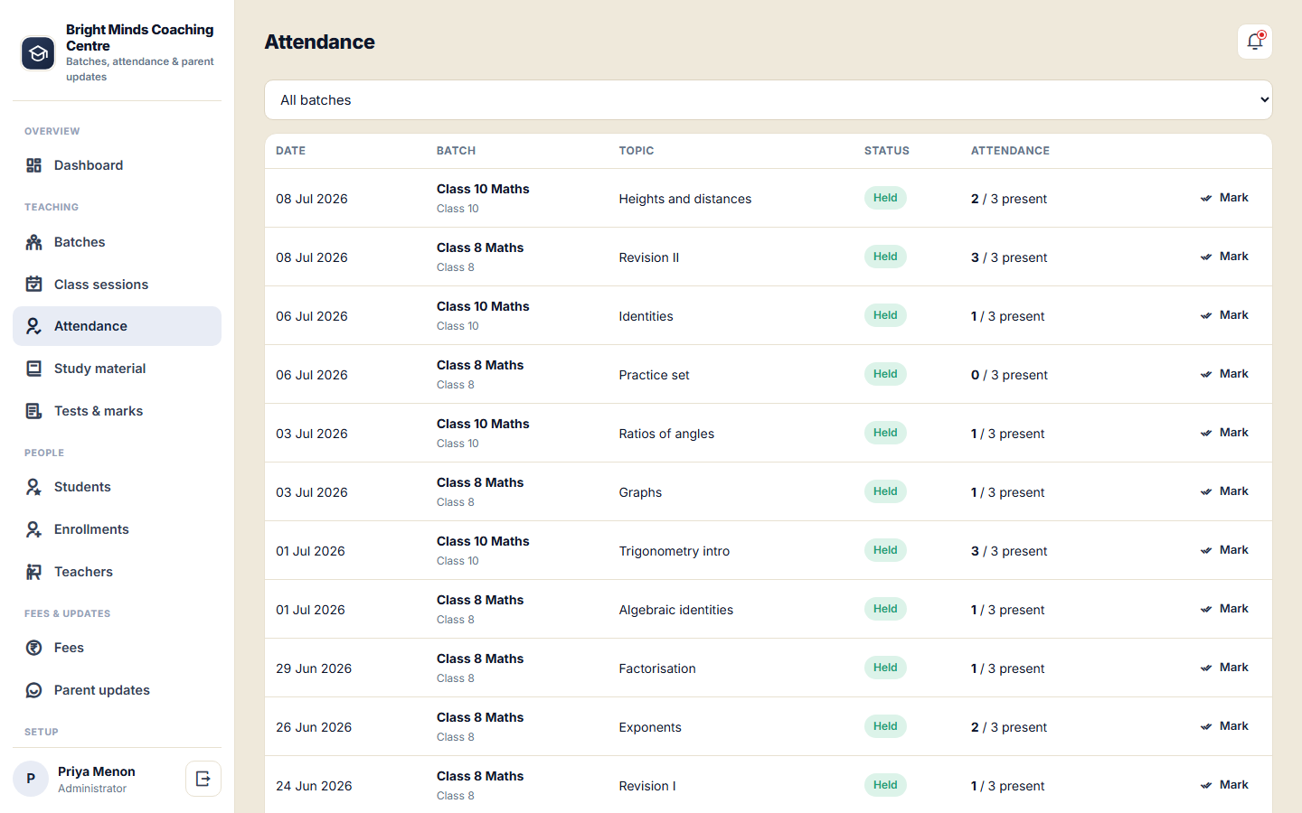The image size is (1302, 813).
Task: Expand the All batches dropdown
Action: pyautogui.click(x=769, y=100)
